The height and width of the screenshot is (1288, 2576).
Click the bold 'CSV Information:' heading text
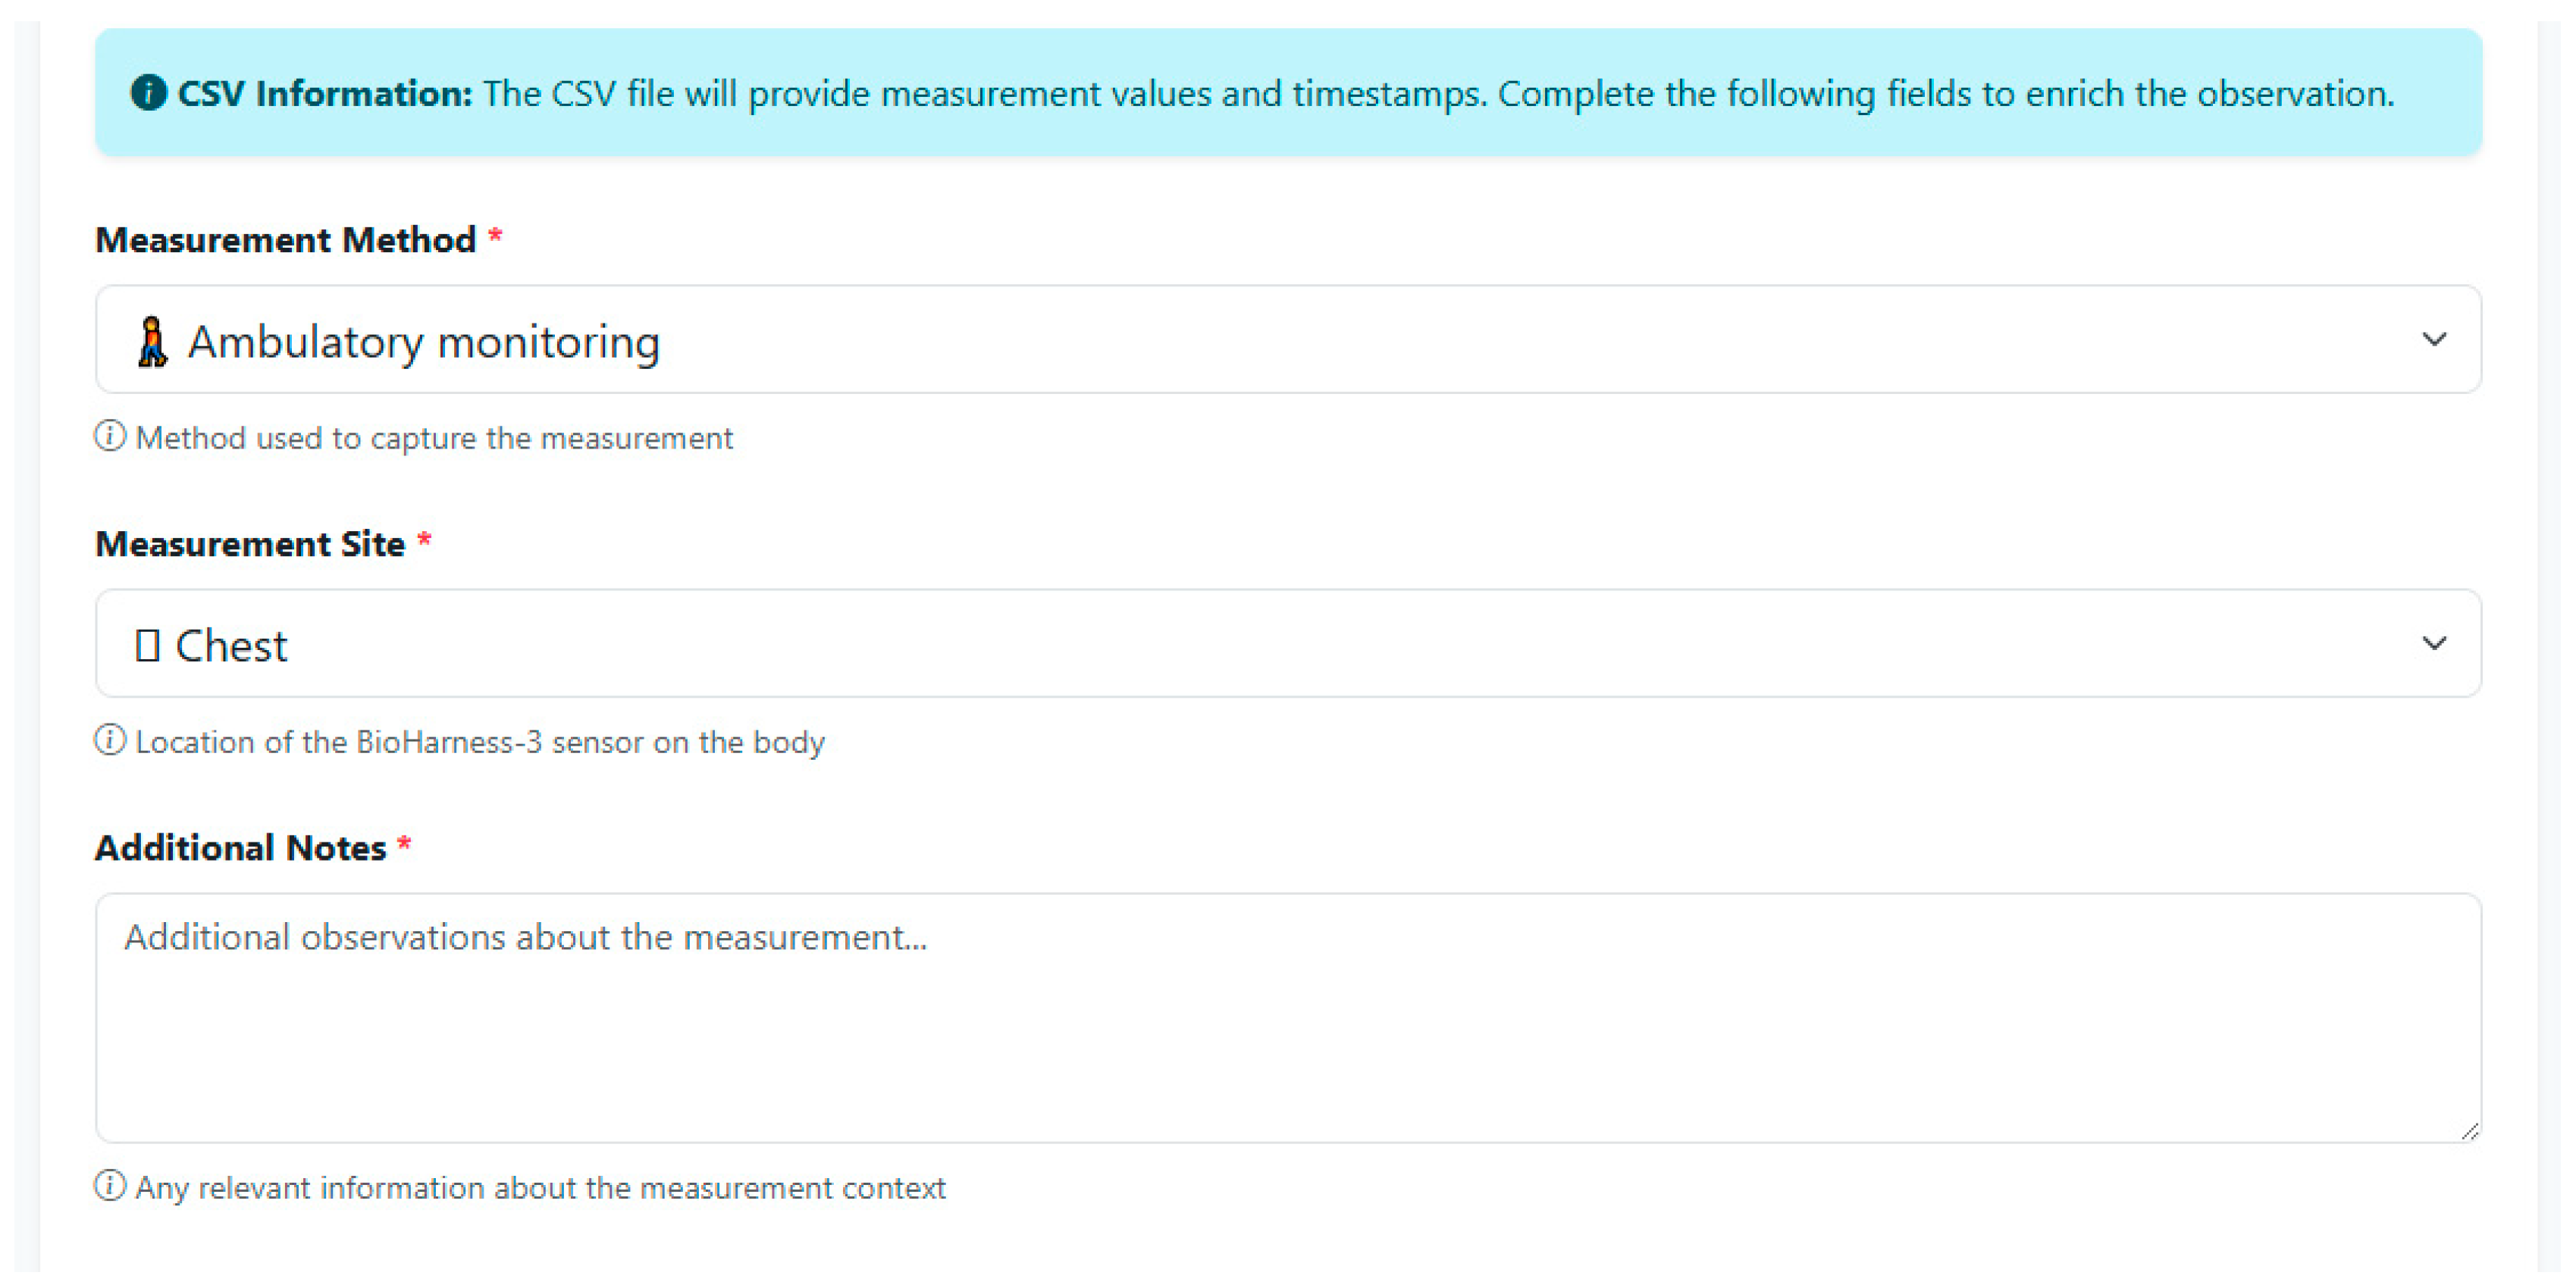click(324, 93)
